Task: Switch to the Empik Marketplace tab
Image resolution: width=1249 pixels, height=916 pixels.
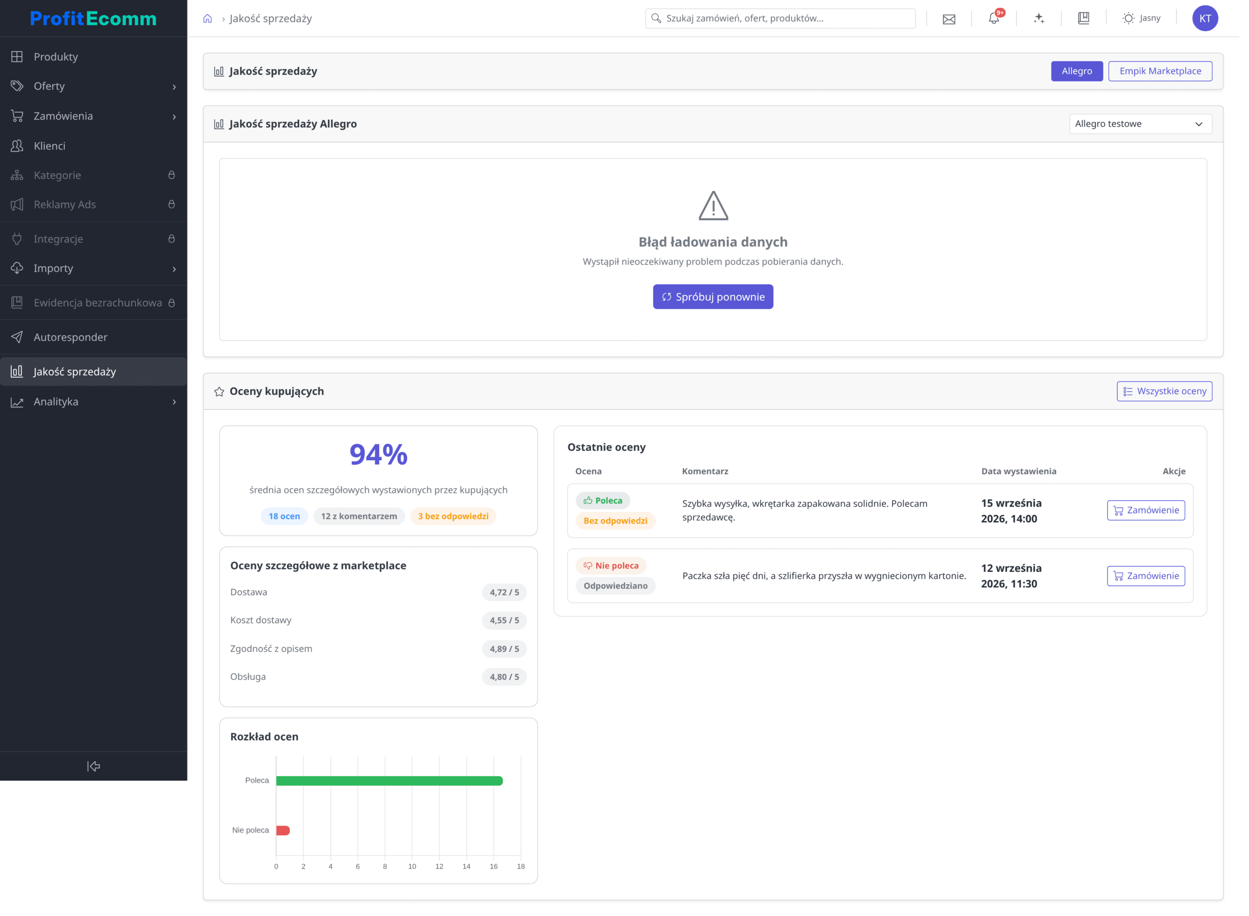Action: coord(1160,71)
